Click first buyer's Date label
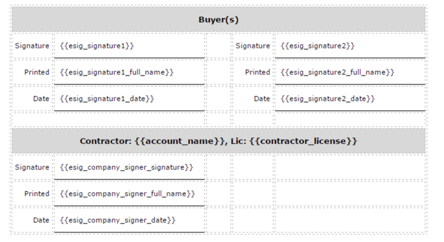This screenshot has height=242, width=444. pyautogui.click(x=41, y=99)
